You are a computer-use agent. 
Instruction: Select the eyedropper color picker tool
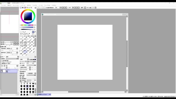coord(29,34)
